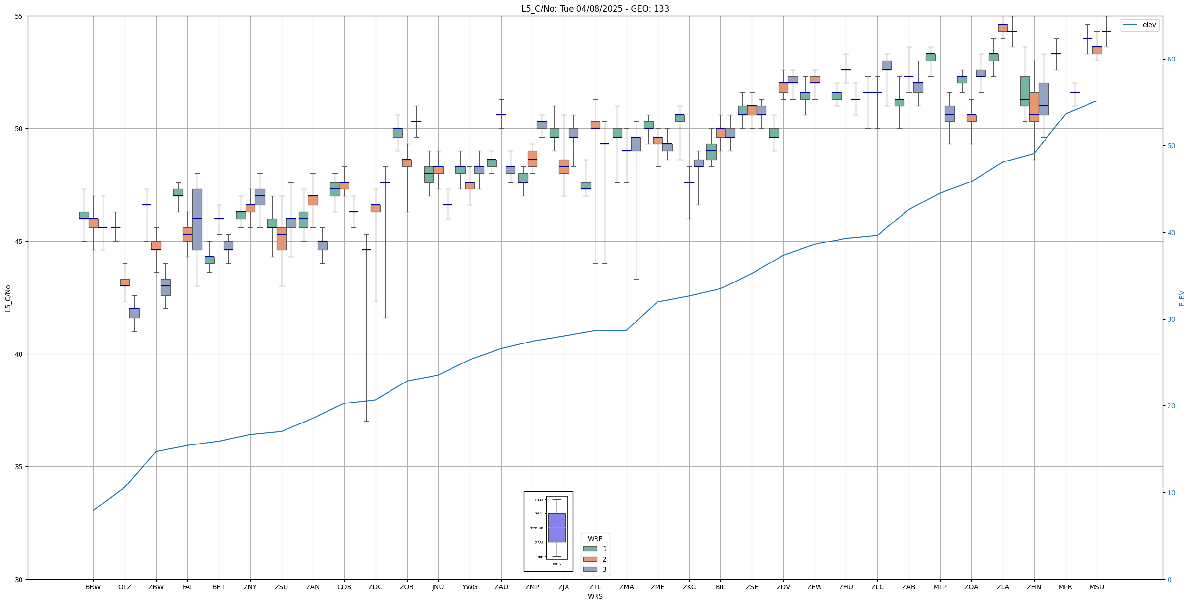Click the MSD station tick label
Image resolution: width=1190 pixels, height=605 pixels.
1096,587
